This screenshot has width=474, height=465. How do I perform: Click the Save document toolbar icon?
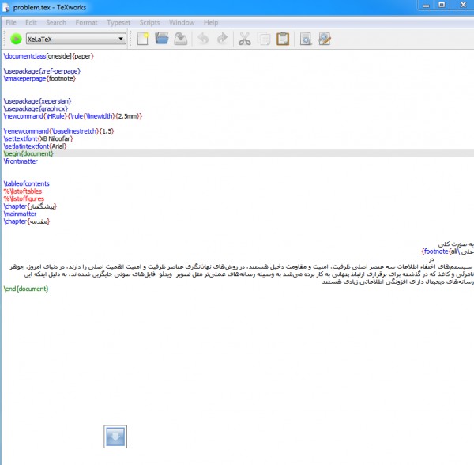tap(181, 39)
